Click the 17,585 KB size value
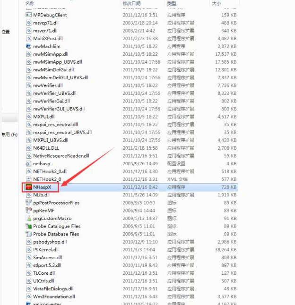Image resolution: width=295 pixels, height=305 pixels. (226, 62)
